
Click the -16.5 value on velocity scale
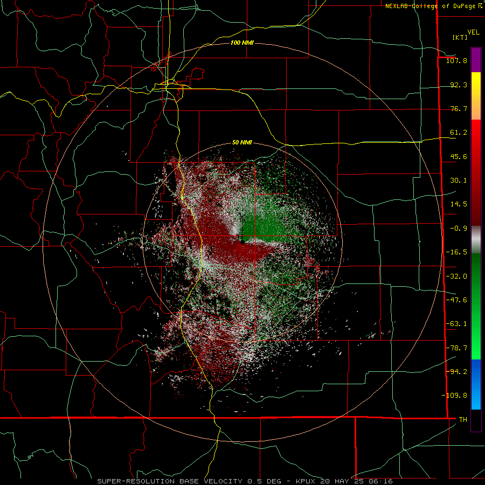[456, 252]
